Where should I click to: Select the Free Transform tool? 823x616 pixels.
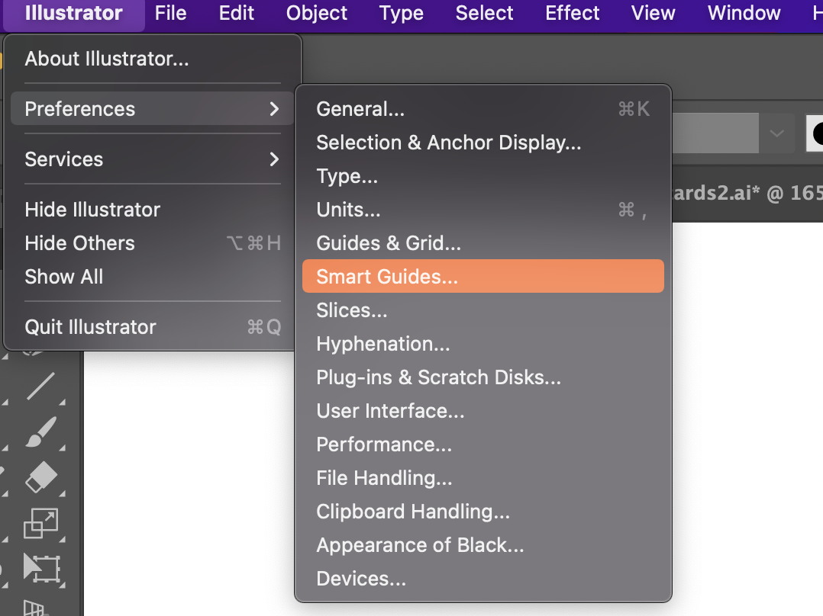(40, 568)
